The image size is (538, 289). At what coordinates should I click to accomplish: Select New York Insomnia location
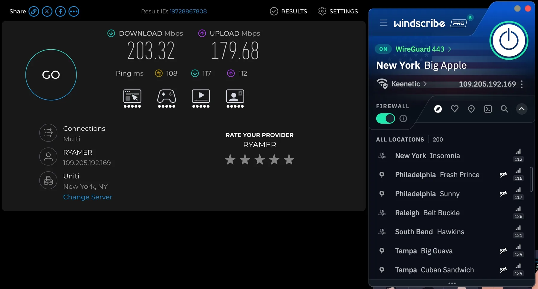pyautogui.click(x=451, y=156)
